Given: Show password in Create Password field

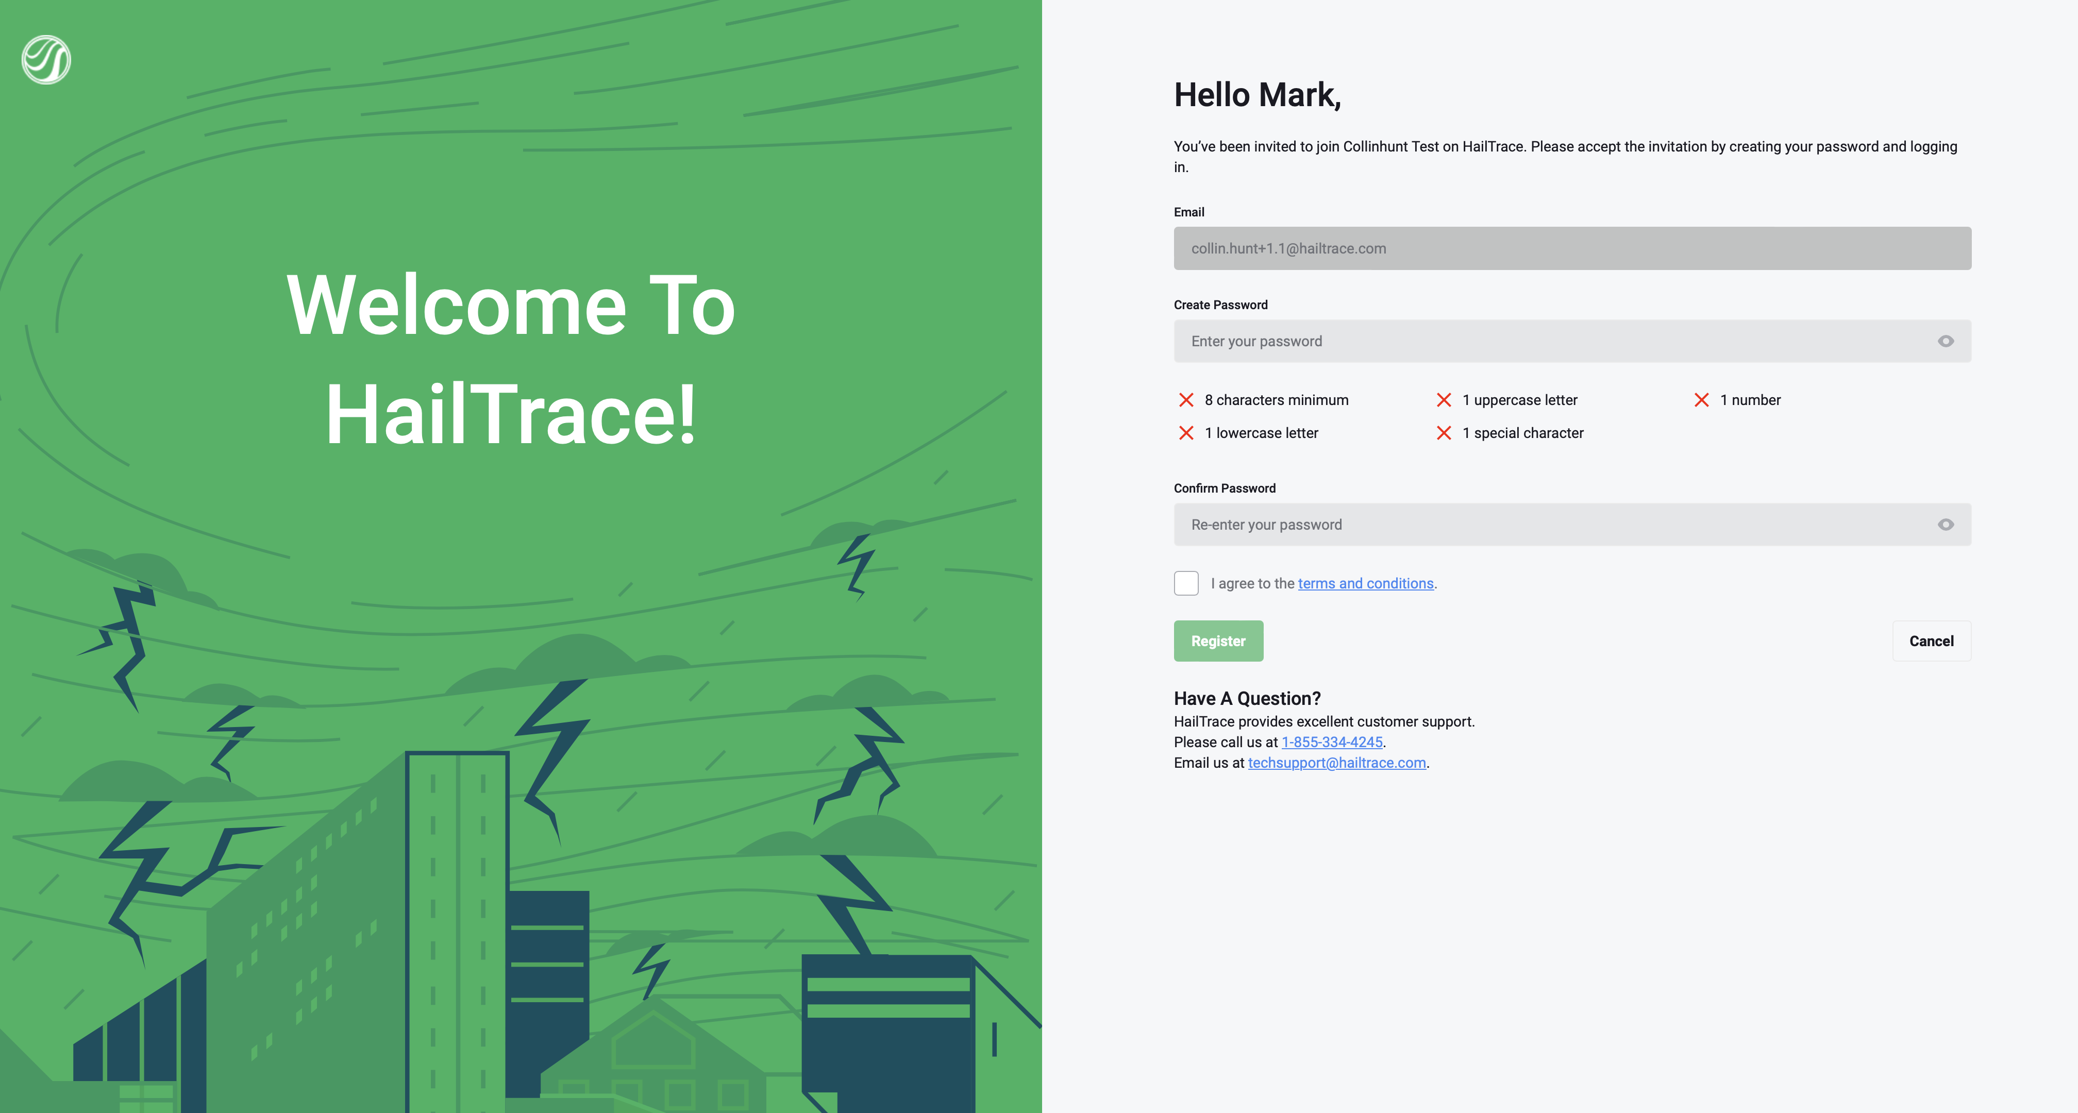Looking at the screenshot, I should 1945,341.
